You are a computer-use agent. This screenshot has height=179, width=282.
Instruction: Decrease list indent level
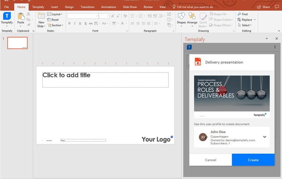pos(150,16)
